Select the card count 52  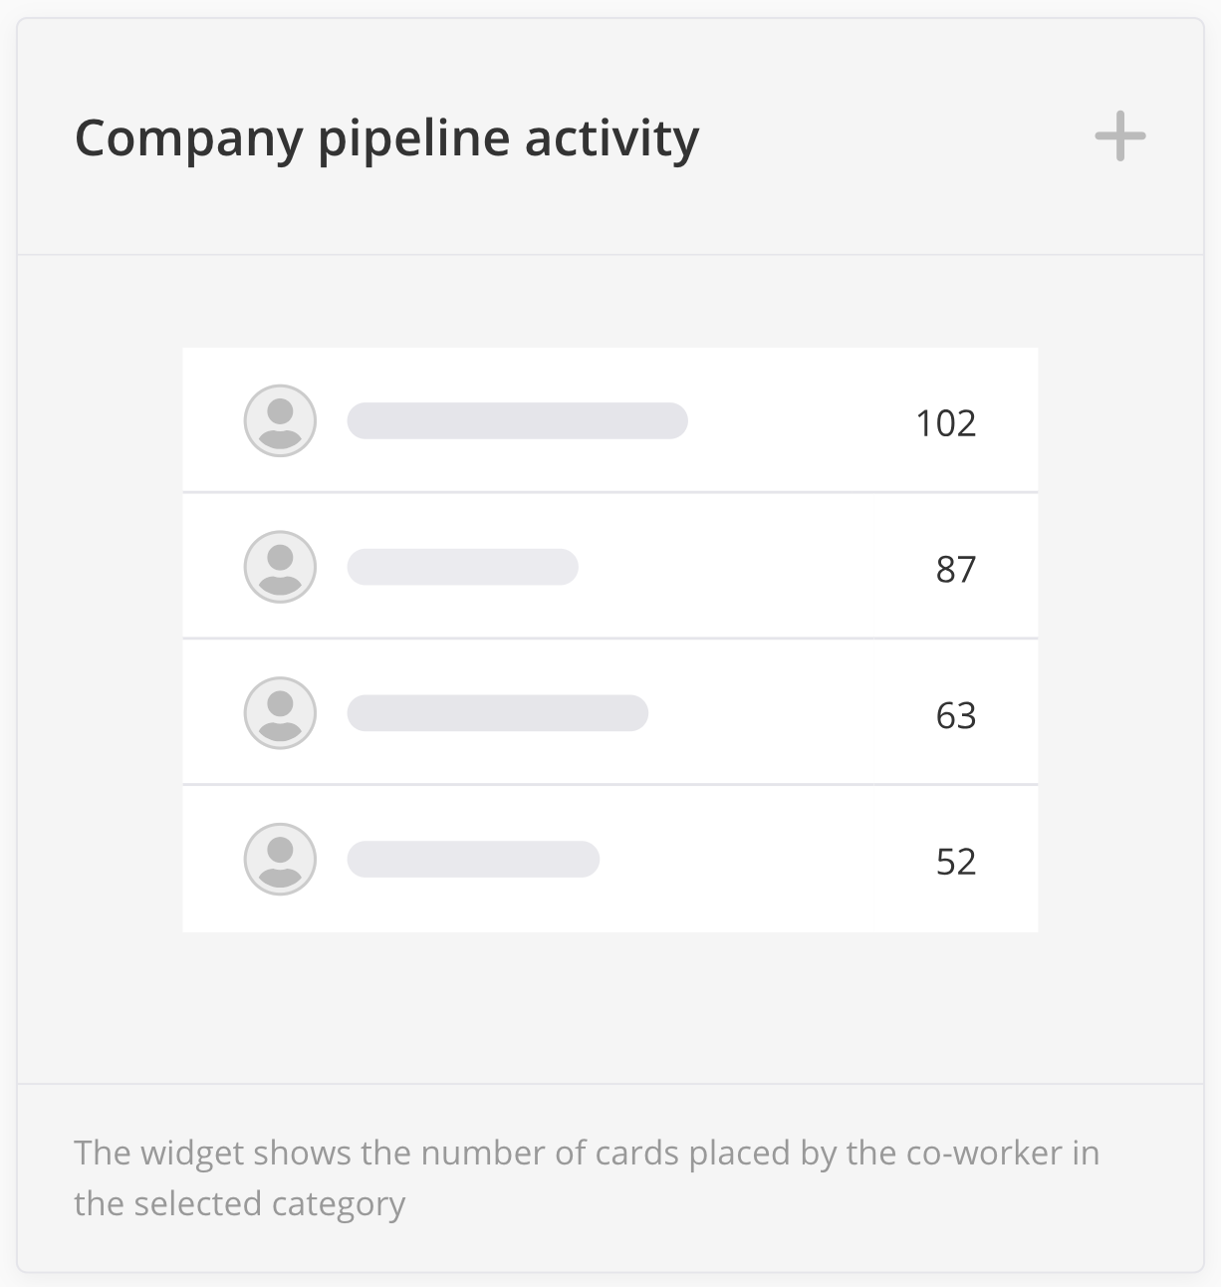(955, 862)
